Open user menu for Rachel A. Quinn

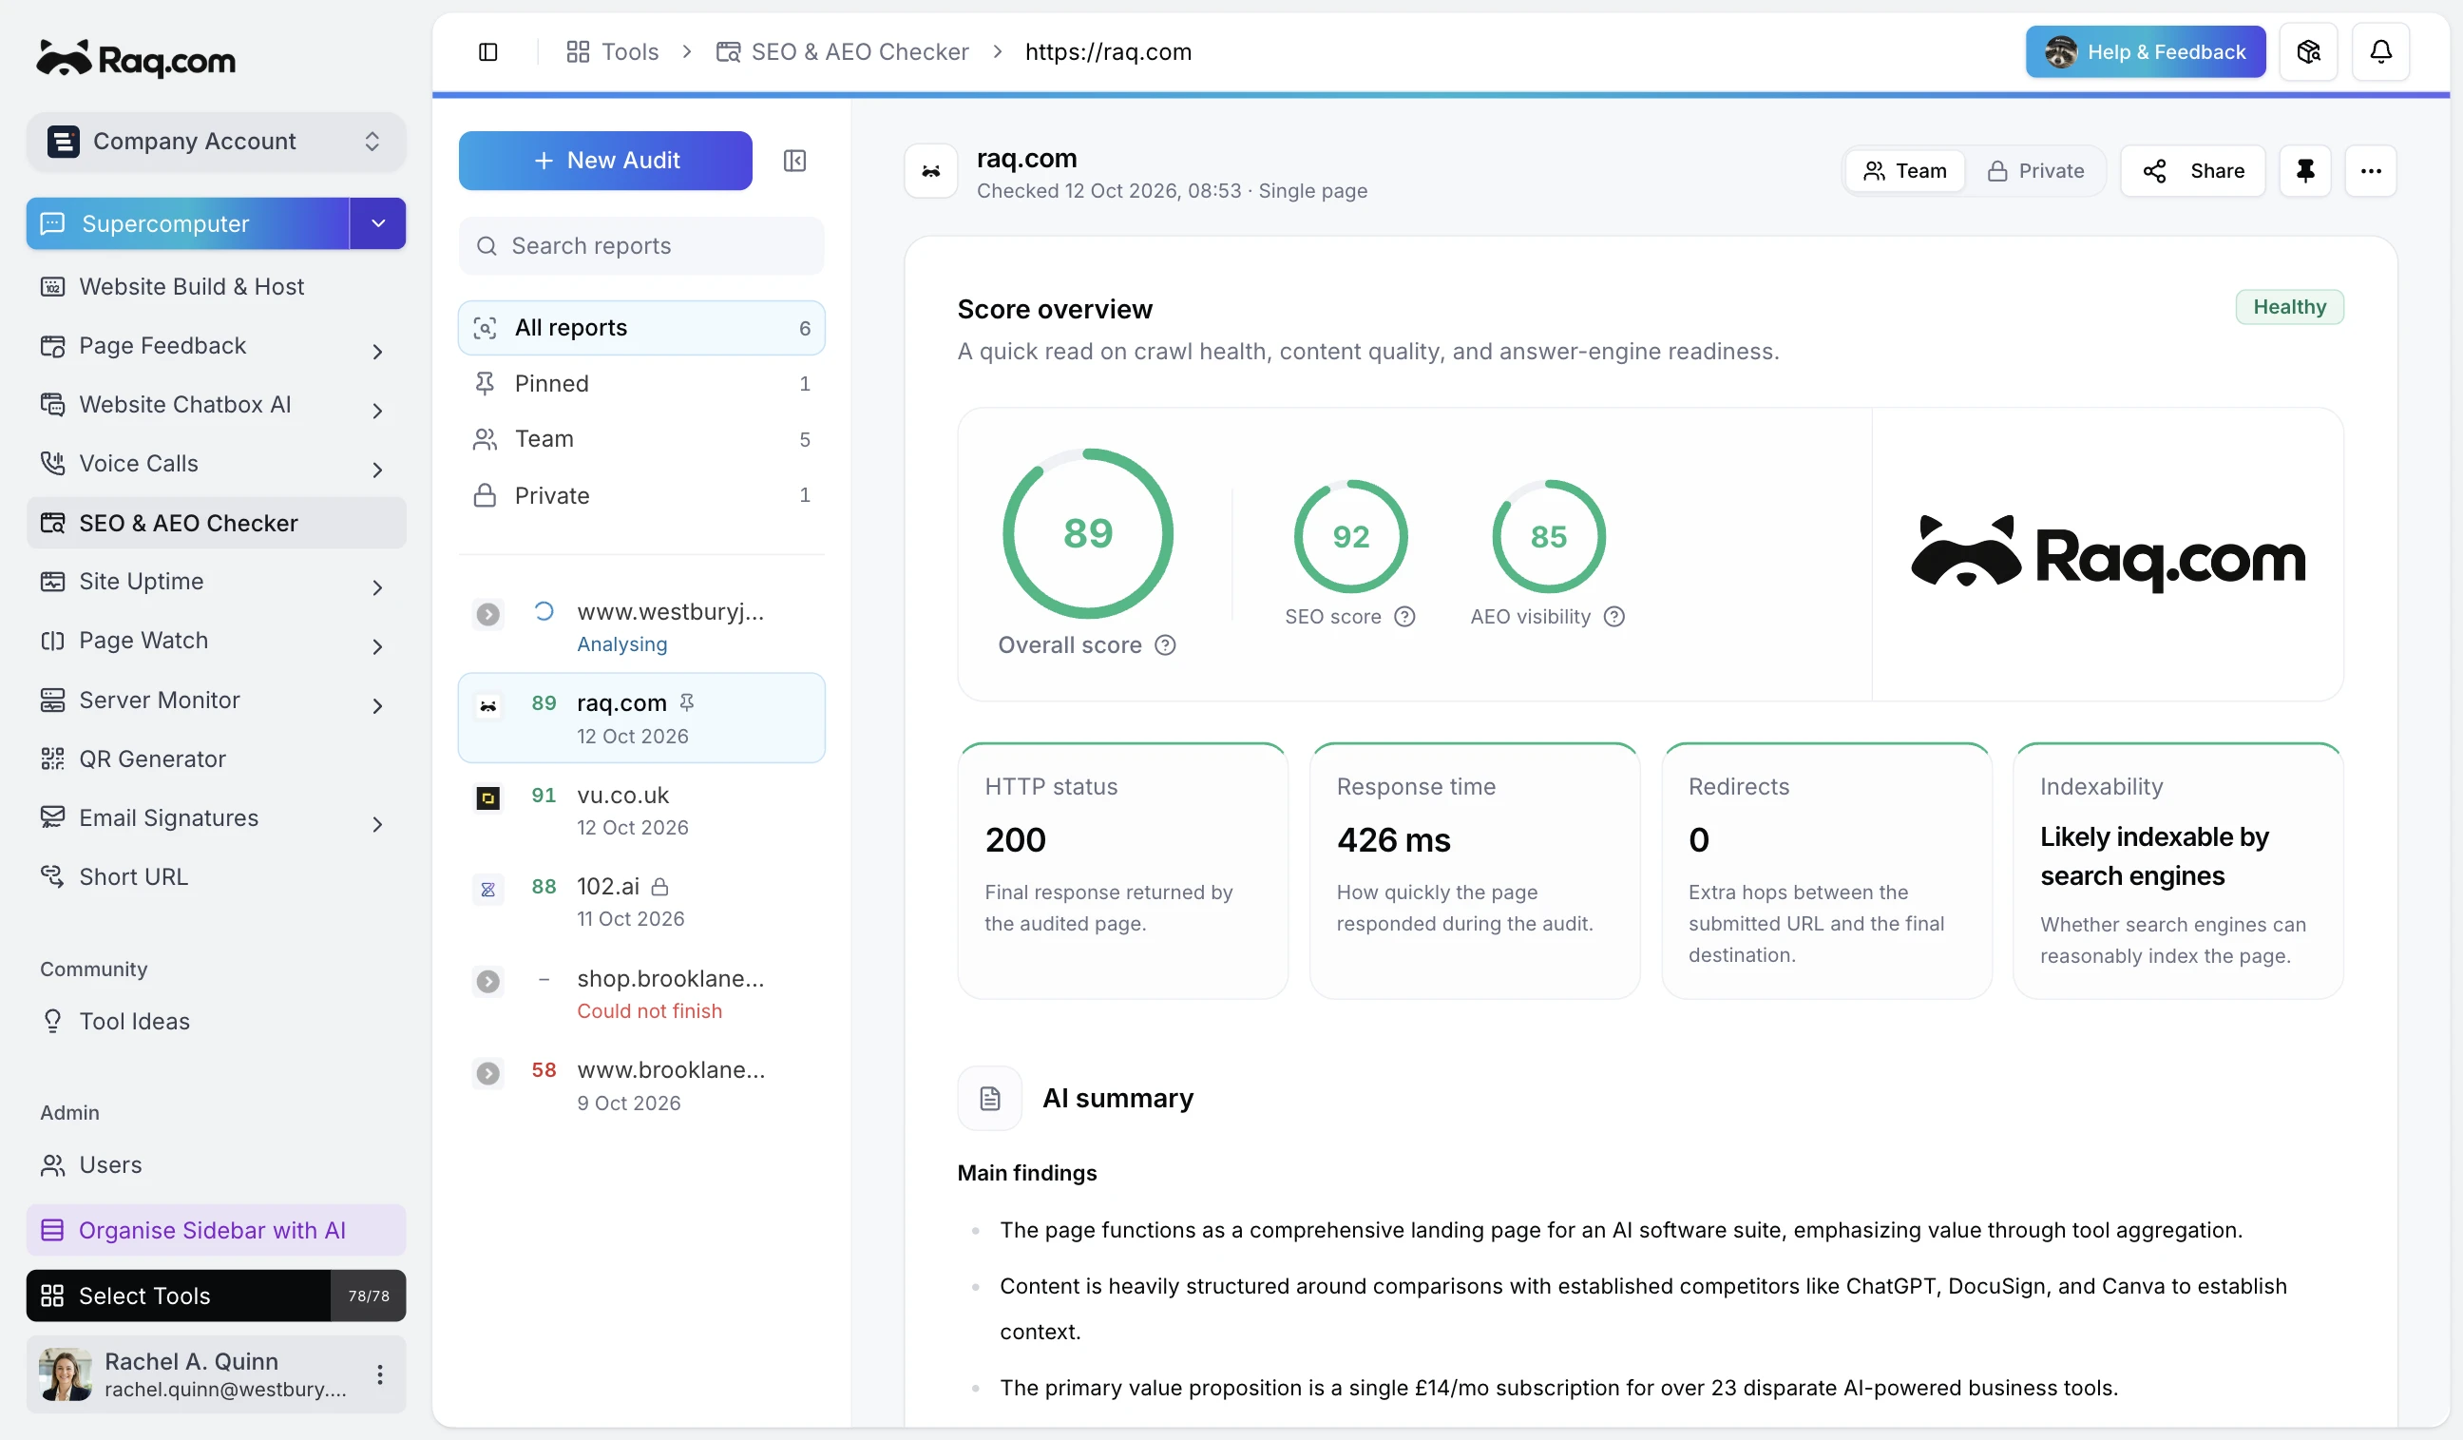tap(379, 1374)
